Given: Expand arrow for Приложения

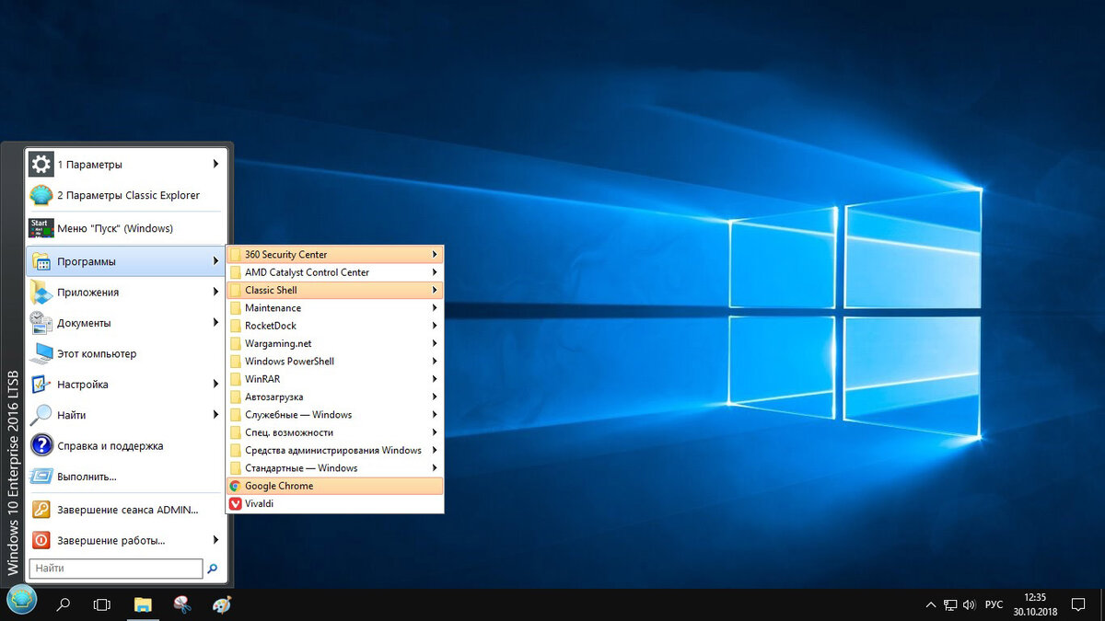Looking at the screenshot, I should click(215, 293).
